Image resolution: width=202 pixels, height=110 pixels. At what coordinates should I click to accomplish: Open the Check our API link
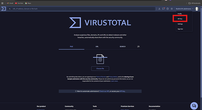(x=104, y=91)
